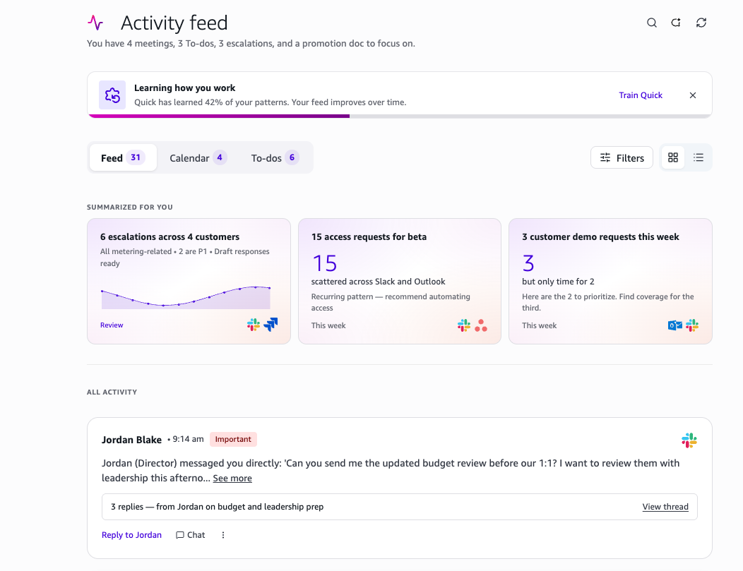
Task: Click the learning progress bar
Action: (400, 116)
